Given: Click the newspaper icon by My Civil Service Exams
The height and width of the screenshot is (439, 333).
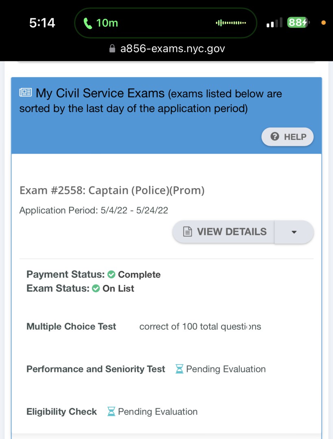Looking at the screenshot, I should (26, 93).
